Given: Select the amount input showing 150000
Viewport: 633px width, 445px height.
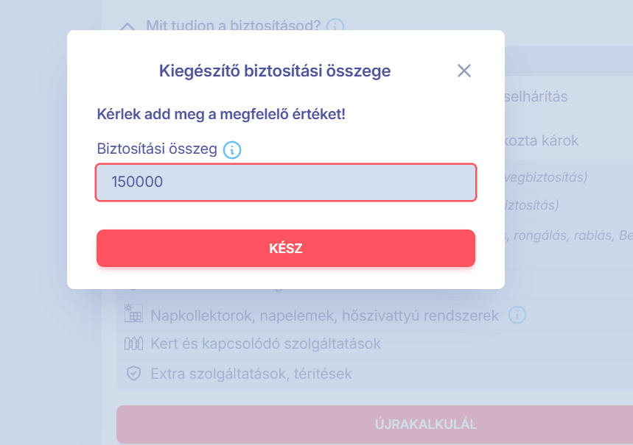Looking at the screenshot, I should (286, 182).
